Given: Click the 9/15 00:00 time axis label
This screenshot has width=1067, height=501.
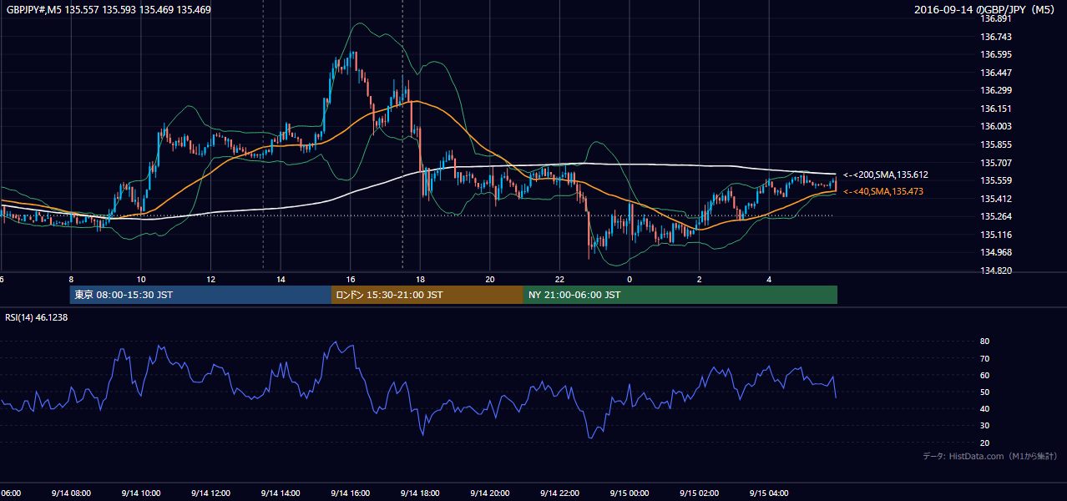Looking at the screenshot, I should [x=630, y=493].
